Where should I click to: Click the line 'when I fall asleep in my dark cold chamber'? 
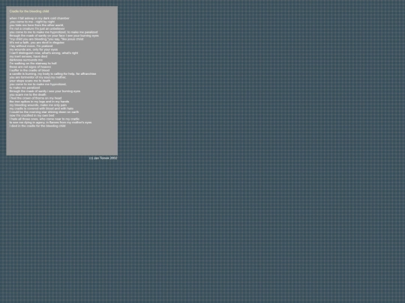click(40, 18)
